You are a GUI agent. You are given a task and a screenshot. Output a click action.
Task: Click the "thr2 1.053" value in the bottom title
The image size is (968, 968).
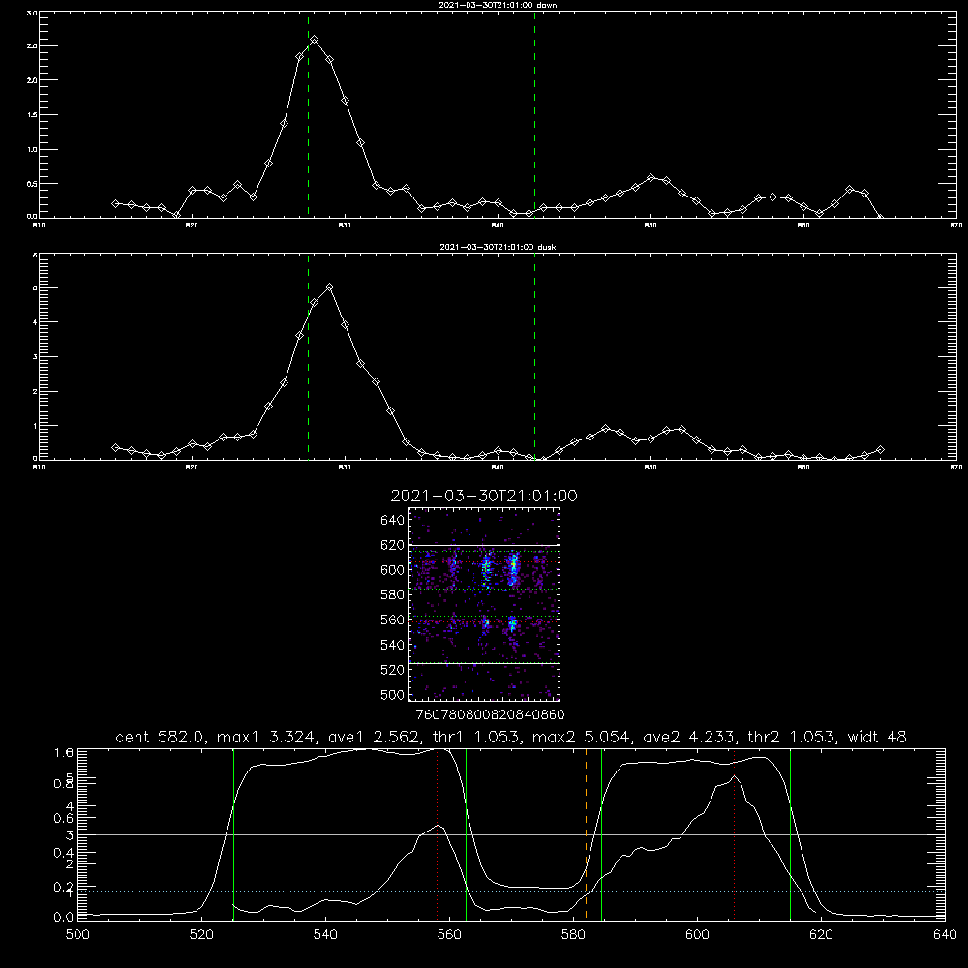coord(791,737)
